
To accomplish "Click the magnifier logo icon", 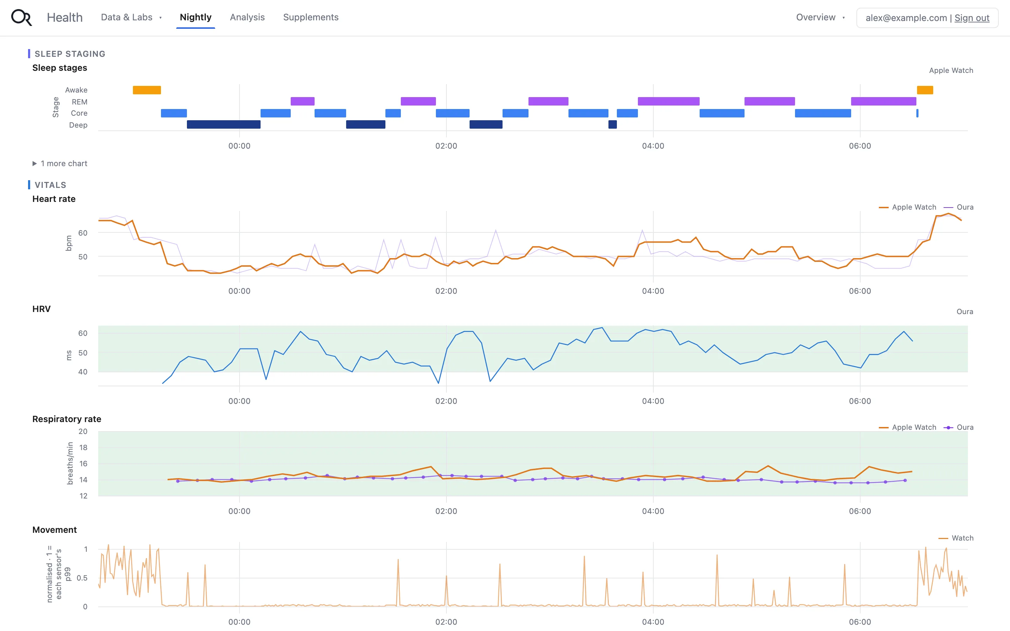I will (21, 18).
